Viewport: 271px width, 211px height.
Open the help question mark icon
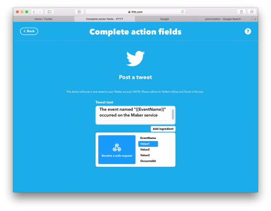pyautogui.click(x=248, y=31)
